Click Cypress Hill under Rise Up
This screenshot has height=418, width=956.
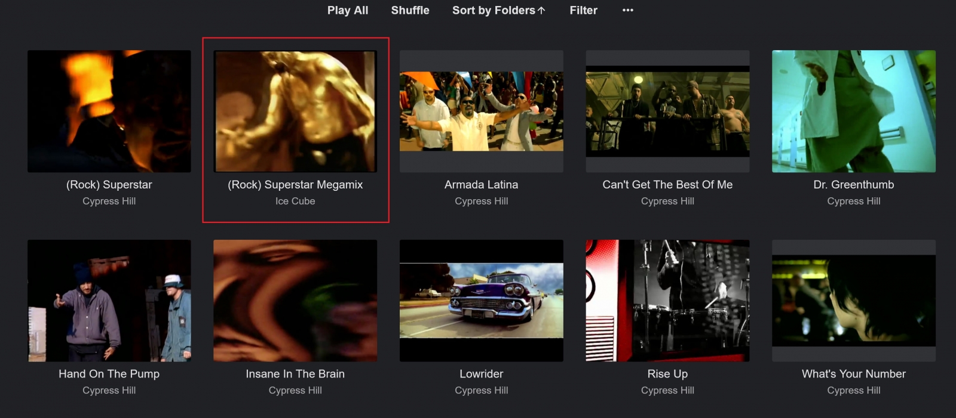coord(667,391)
